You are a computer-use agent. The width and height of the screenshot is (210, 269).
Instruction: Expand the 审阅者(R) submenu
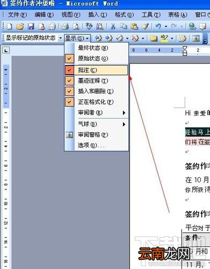tap(96, 113)
